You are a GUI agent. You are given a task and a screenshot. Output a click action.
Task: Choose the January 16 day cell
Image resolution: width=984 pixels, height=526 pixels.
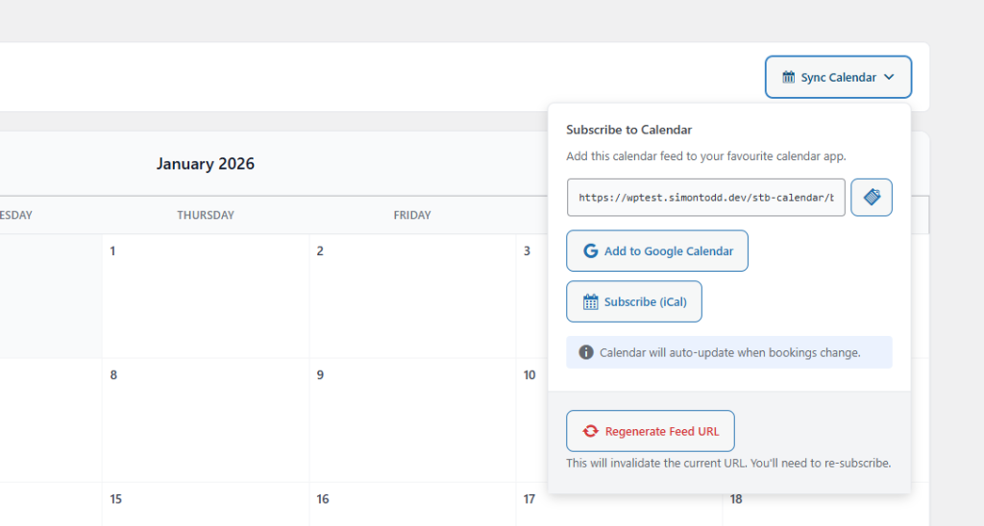pos(412,504)
